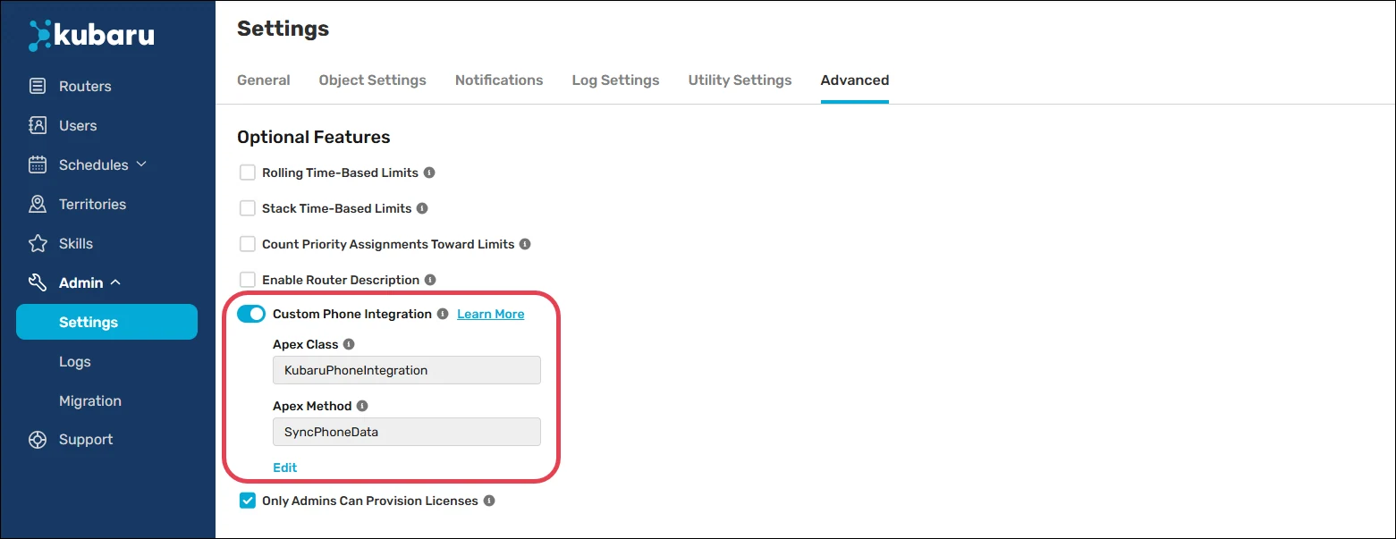Switch to Object Settings tab

point(373,80)
